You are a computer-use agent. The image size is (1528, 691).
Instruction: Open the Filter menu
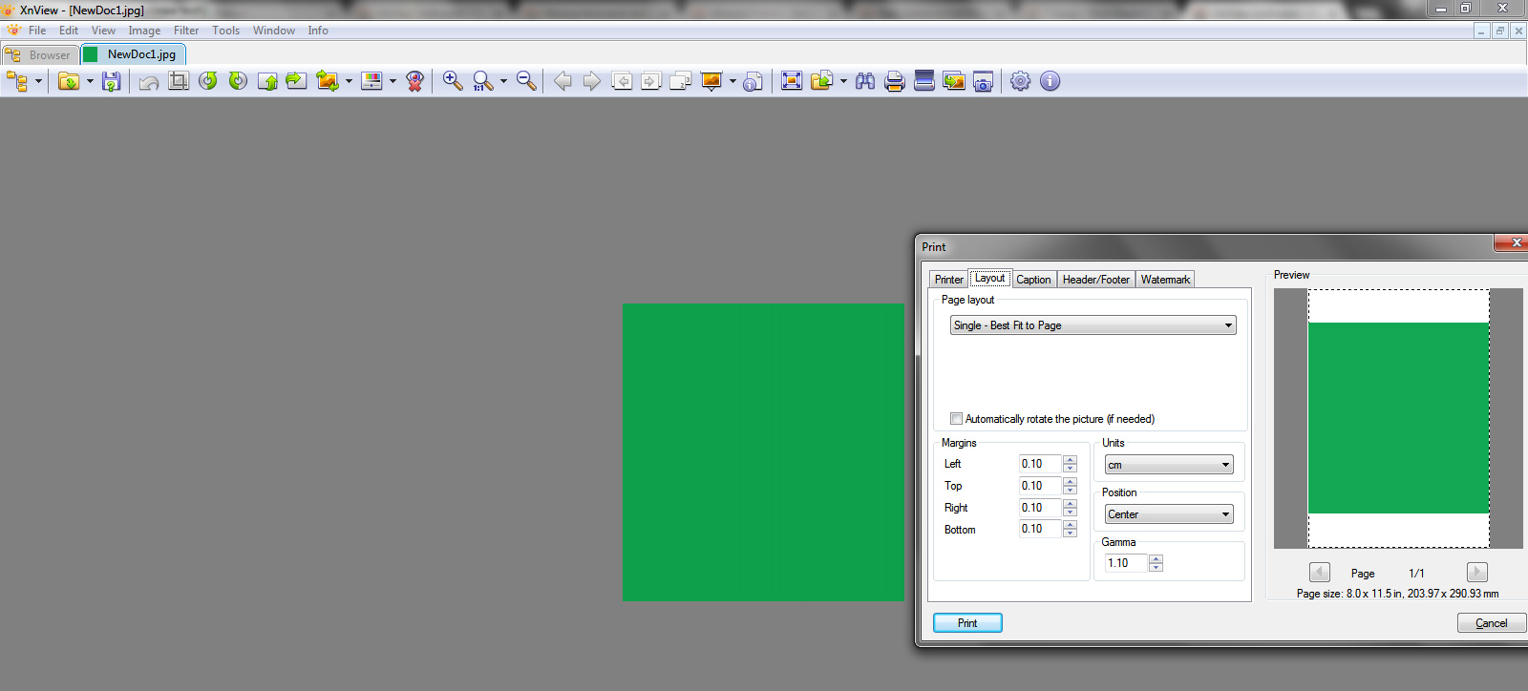tap(186, 31)
